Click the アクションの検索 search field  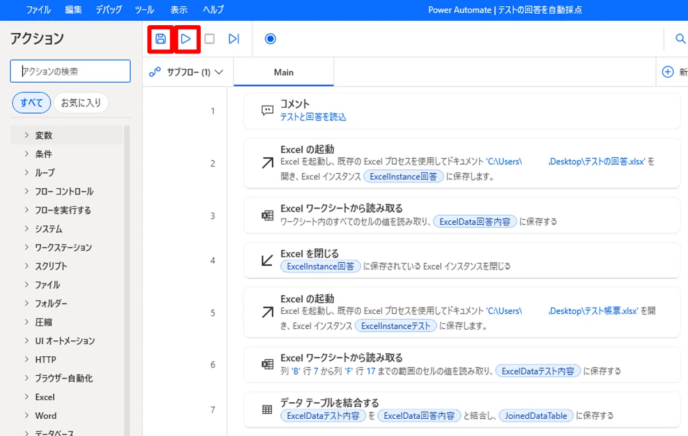click(71, 72)
